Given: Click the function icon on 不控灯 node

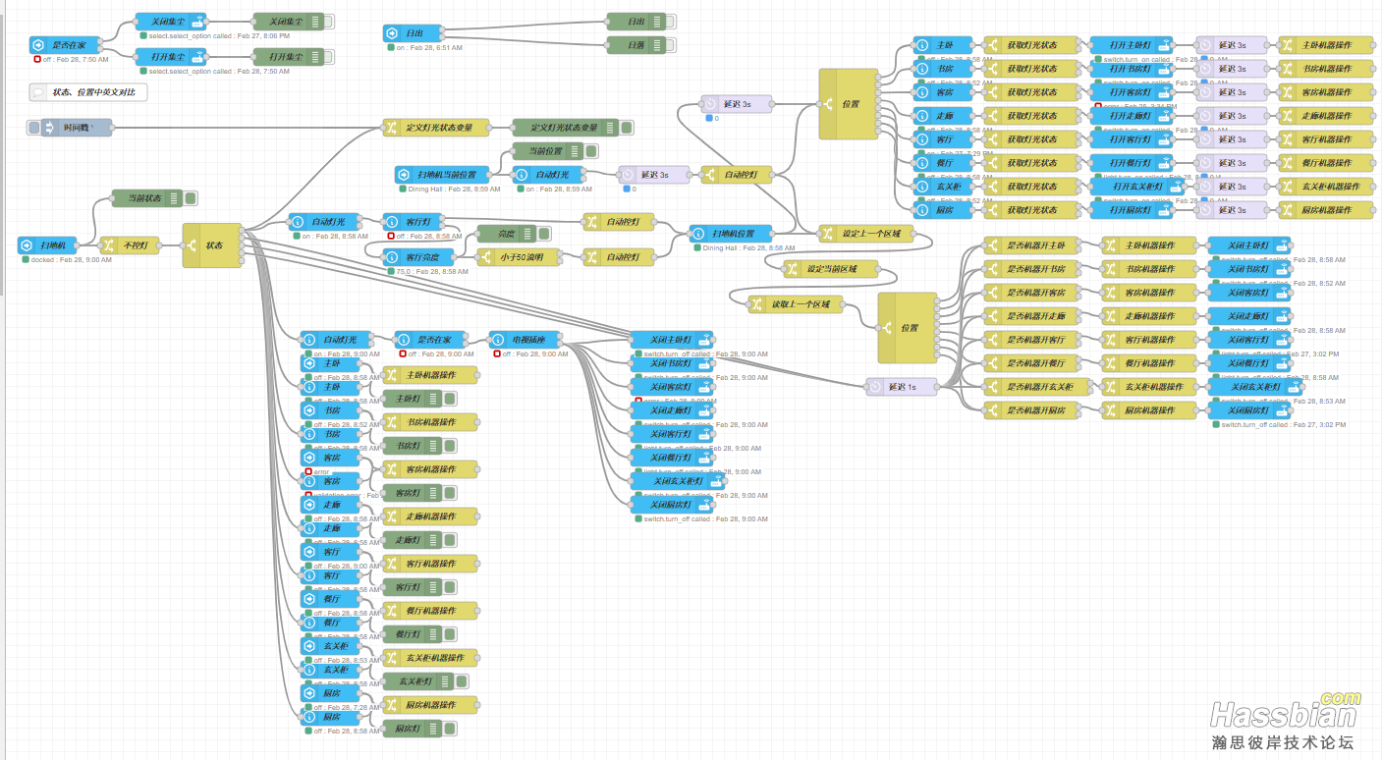Looking at the screenshot, I should tap(108, 245).
